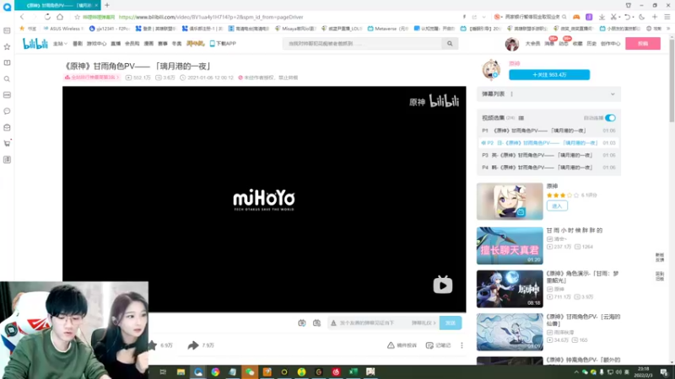
Task: Click browser back arrow
Action: pyautogui.click(x=22, y=17)
